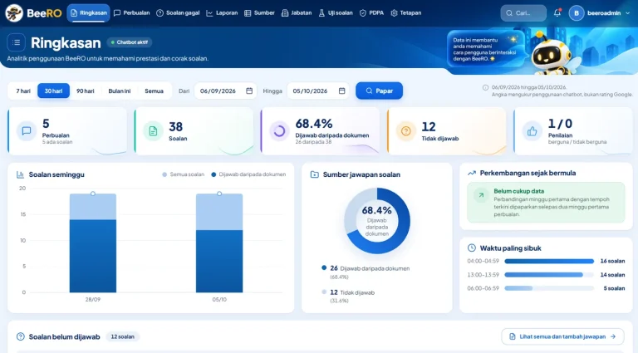Open calendar picker for Dari date

(249, 91)
